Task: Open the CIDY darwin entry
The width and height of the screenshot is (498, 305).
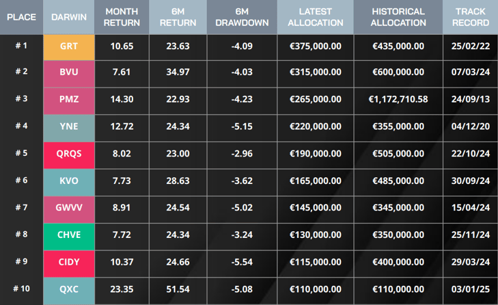Action: tap(68, 262)
